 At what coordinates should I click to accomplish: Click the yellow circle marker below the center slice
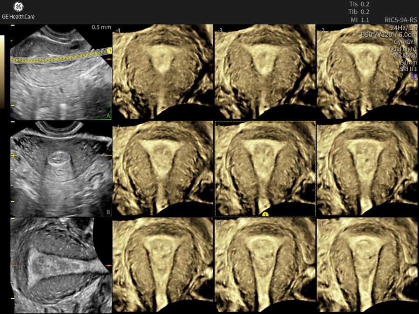click(265, 214)
